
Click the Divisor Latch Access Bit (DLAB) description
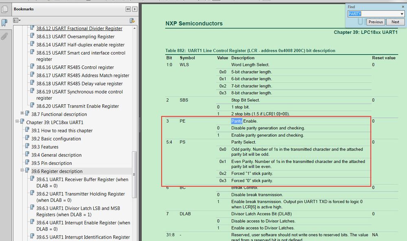point(262,214)
